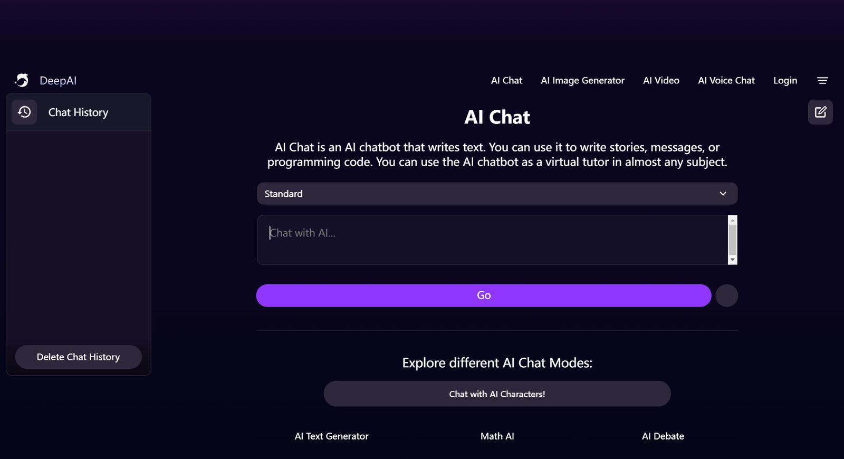Open the AI Text Generator link
844x459 pixels.
pyautogui.click(x=331, y=436)
